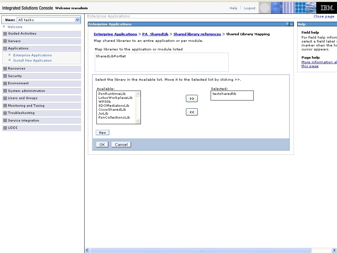337x253 pixels.
Task: Select CiscoSharedLib in the Available list
Action: [x=112, y=109]
